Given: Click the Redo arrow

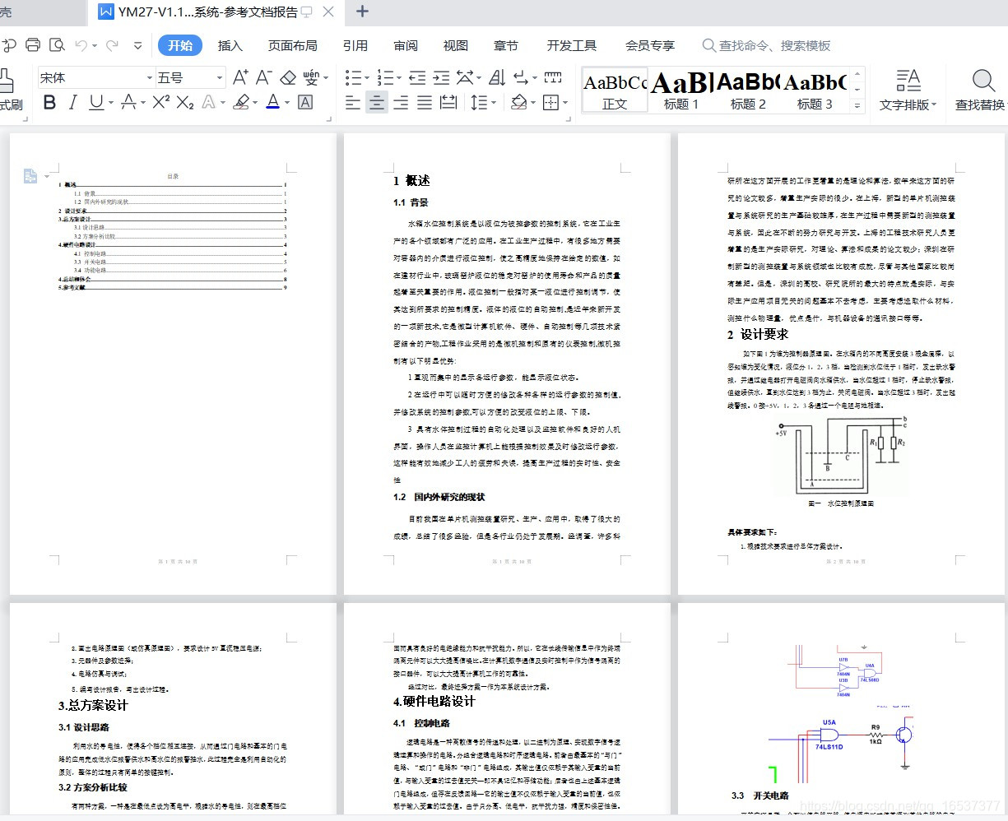Looking at the screenshot, I should click(x=112, y=45).
